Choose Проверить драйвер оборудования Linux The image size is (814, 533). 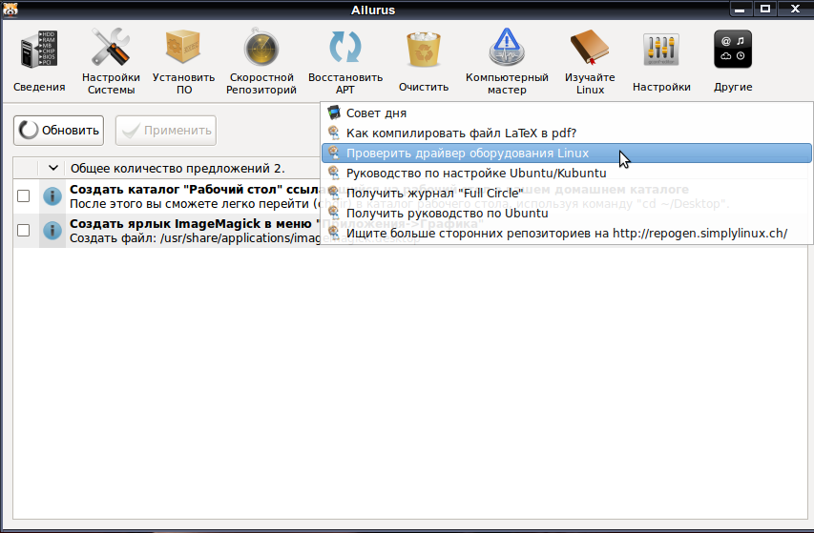coord(567,153)
